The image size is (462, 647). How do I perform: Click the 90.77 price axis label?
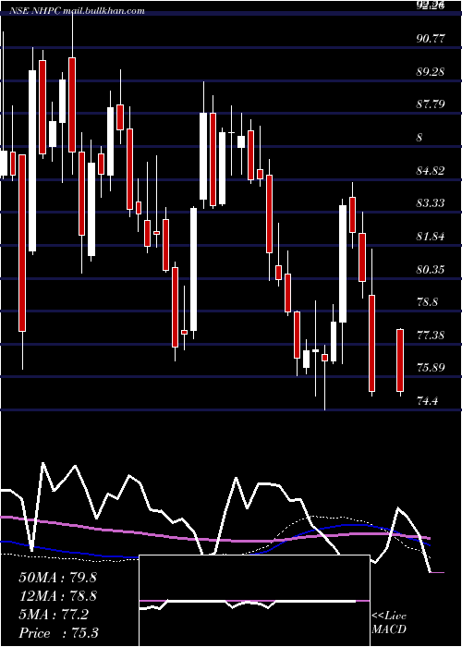coord(431,39)
